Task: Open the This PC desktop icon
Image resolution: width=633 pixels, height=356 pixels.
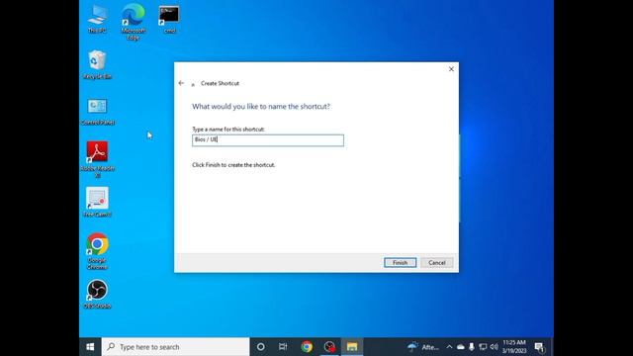Action: (97, 19)
